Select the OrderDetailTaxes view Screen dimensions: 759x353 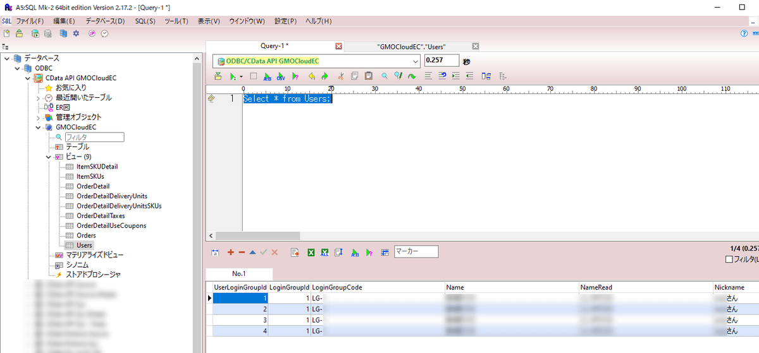pyautogui.click(x=101, y=216)
